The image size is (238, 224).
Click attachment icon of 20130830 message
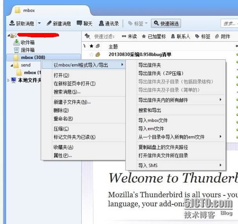98,55
